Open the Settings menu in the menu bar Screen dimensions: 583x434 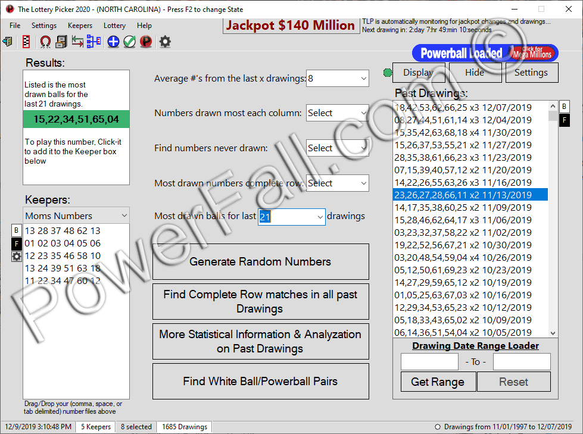pos(44,25)
